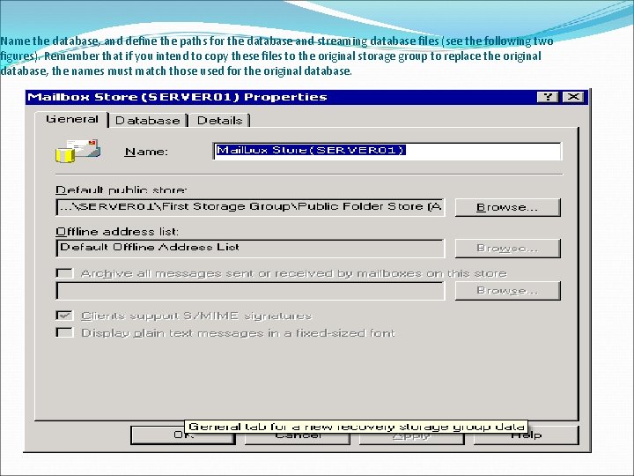Enable archiving of all messages checkbox

point(64,273)
